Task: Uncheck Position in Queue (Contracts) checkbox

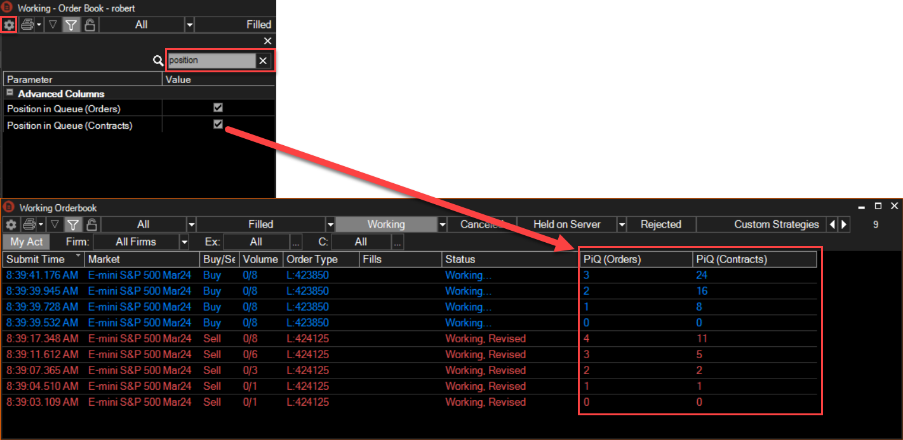Action: [218, 125]
